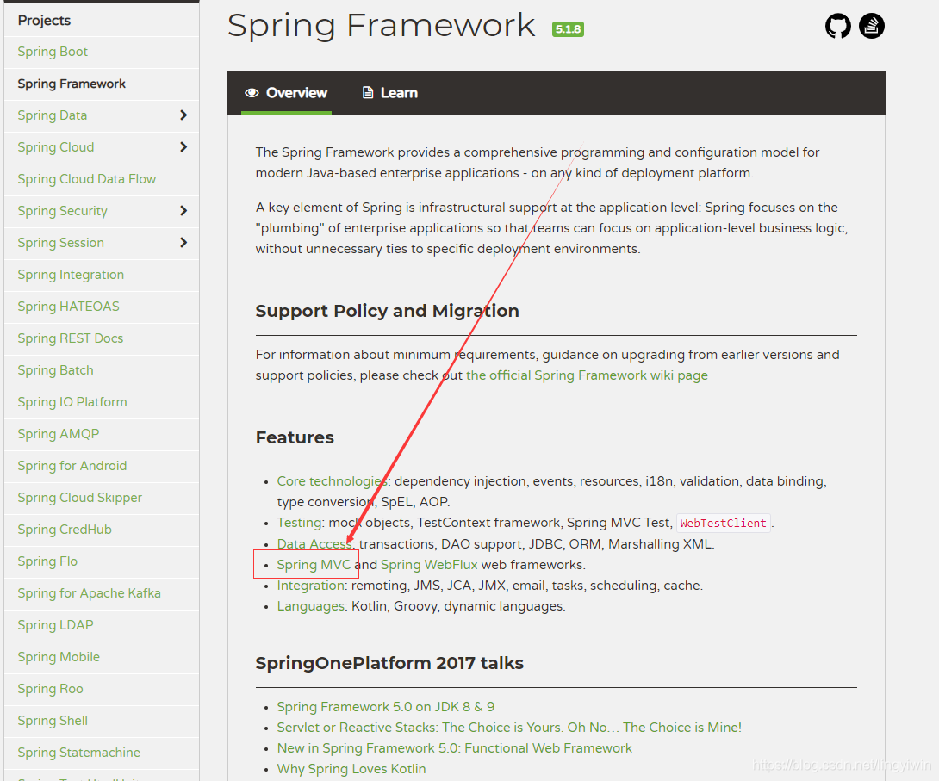Open Spring for Apache Kafka
The width and height of the screenshot is (939, 781).
click(x=89, y=593)
